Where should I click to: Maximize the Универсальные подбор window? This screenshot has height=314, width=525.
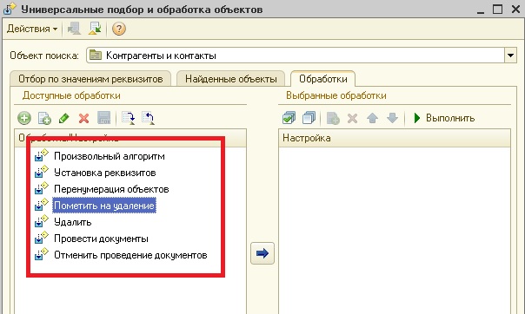coord(497,10)
